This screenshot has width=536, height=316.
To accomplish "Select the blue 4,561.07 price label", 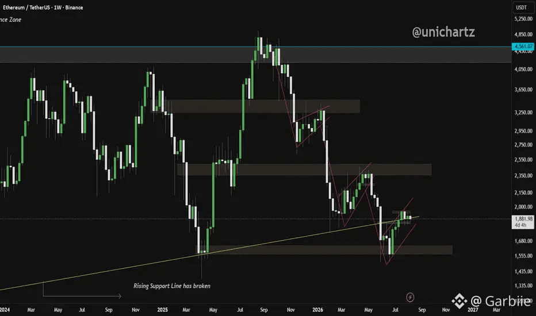I will [523, 46].
